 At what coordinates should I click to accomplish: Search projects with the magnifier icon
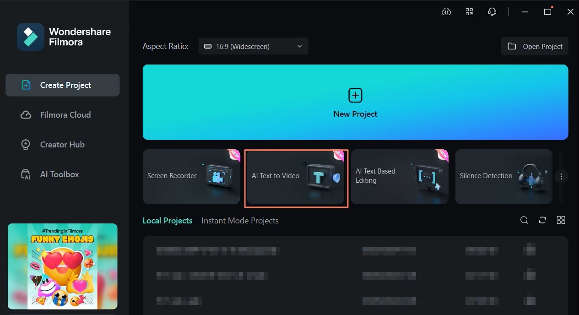coord(524,220)
